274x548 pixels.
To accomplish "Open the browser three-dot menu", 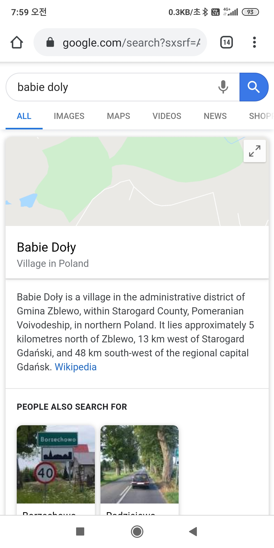I will click(254, 42).
